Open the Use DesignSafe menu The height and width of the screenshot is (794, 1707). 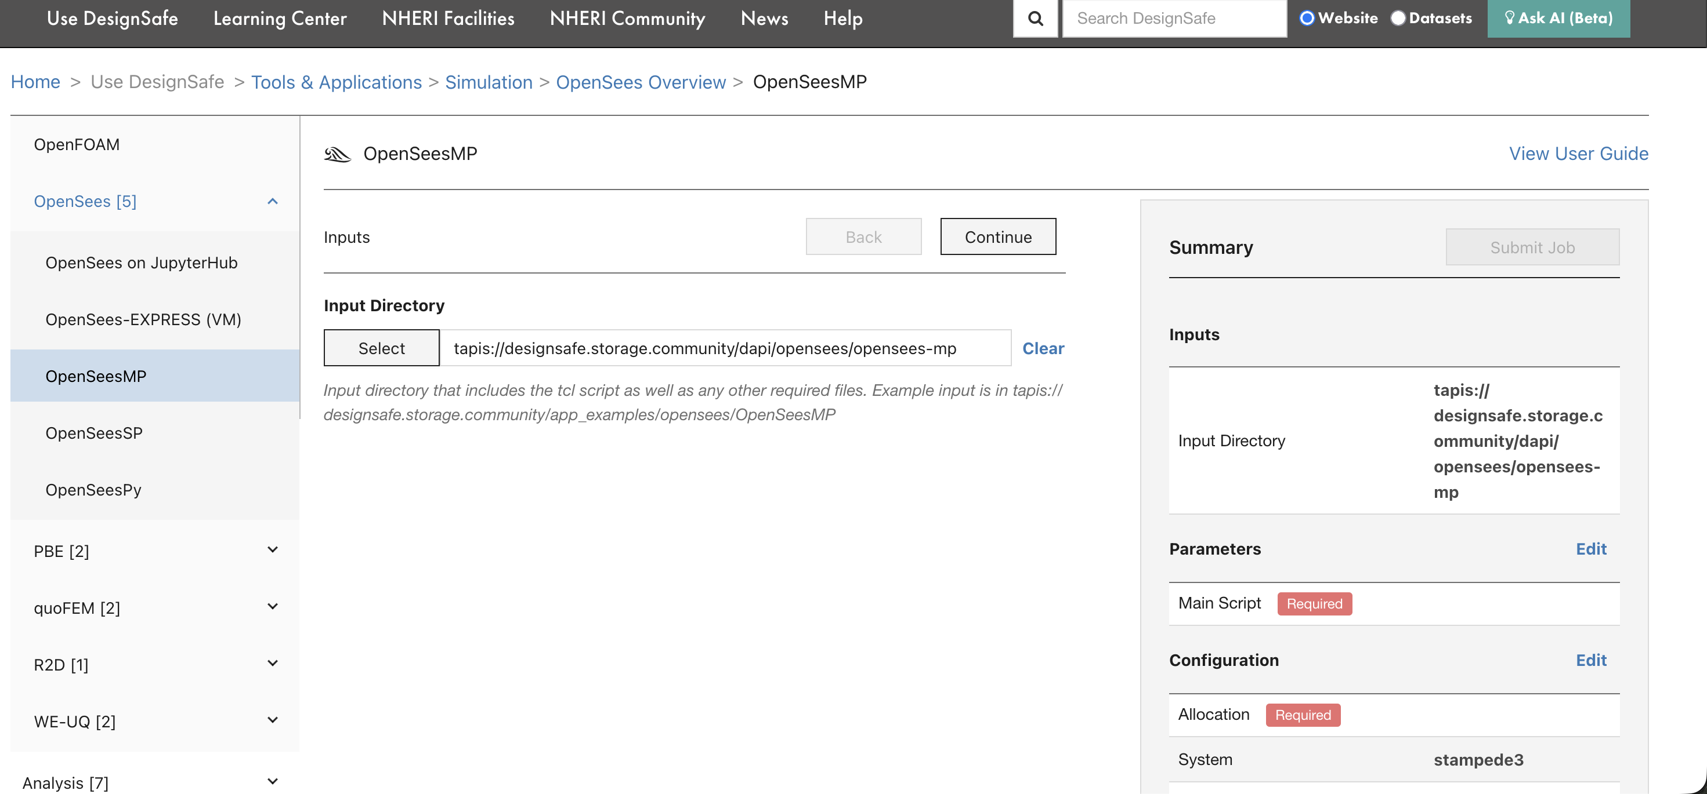[112, 19]
